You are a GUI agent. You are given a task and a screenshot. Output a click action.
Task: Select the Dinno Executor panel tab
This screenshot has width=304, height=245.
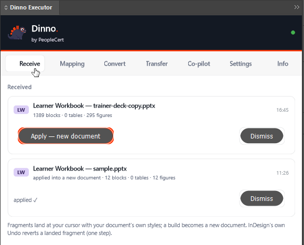tap(30, 7)
